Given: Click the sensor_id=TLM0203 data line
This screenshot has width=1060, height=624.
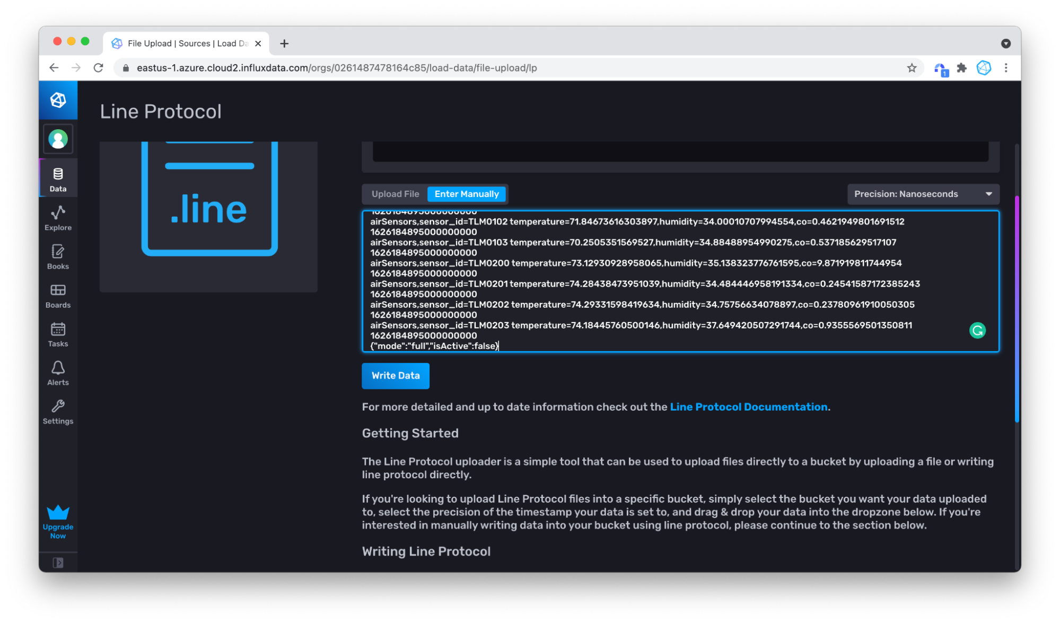Looking at the screenshot, I should [641, 325].
